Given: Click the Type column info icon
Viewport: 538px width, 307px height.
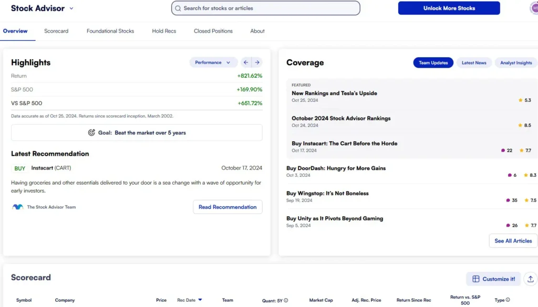Looking at the screenshot, I should pos(508,300).
